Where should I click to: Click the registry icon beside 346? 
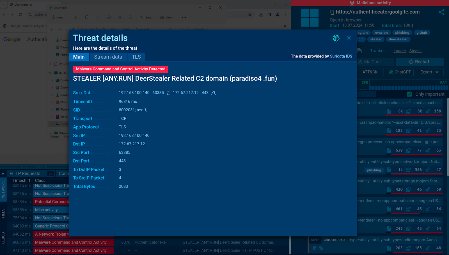[408, 170]
